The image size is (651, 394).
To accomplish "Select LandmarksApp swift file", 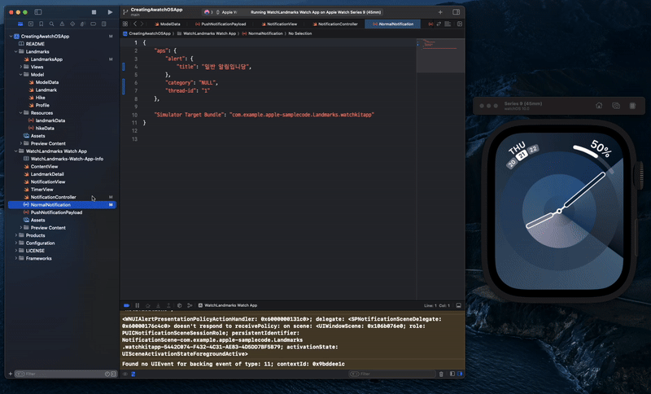I will click(43, 59).
